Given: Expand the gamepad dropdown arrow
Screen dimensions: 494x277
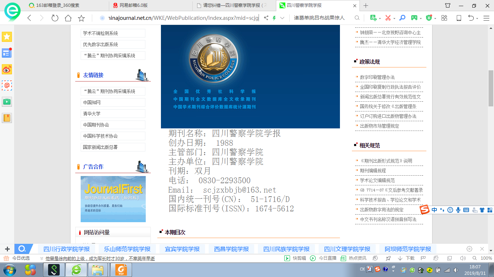Looking at the screenshot, I should coord(420,18).
